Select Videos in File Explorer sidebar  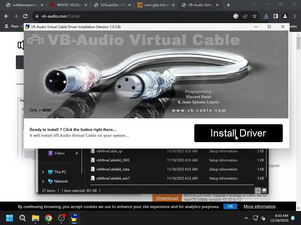59,153
